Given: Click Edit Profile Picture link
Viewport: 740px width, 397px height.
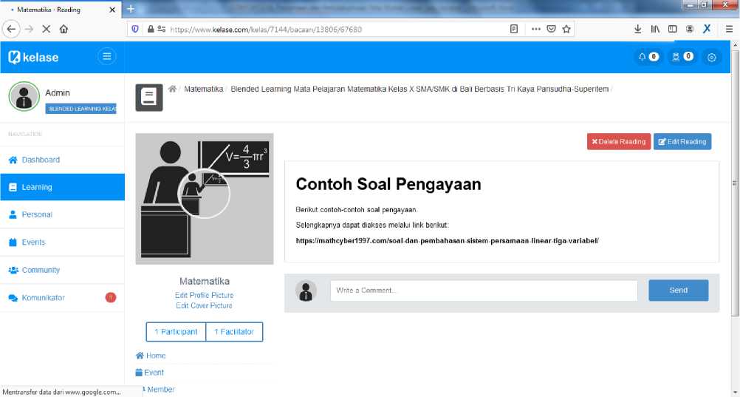Looking at the screenshot, I should coord(205,295).
